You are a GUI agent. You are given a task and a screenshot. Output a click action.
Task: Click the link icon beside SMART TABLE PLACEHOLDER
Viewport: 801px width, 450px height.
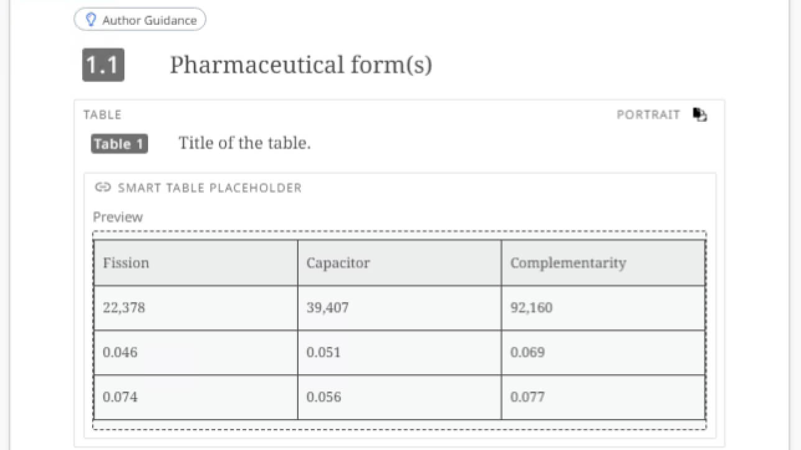[x=103, y=187]
